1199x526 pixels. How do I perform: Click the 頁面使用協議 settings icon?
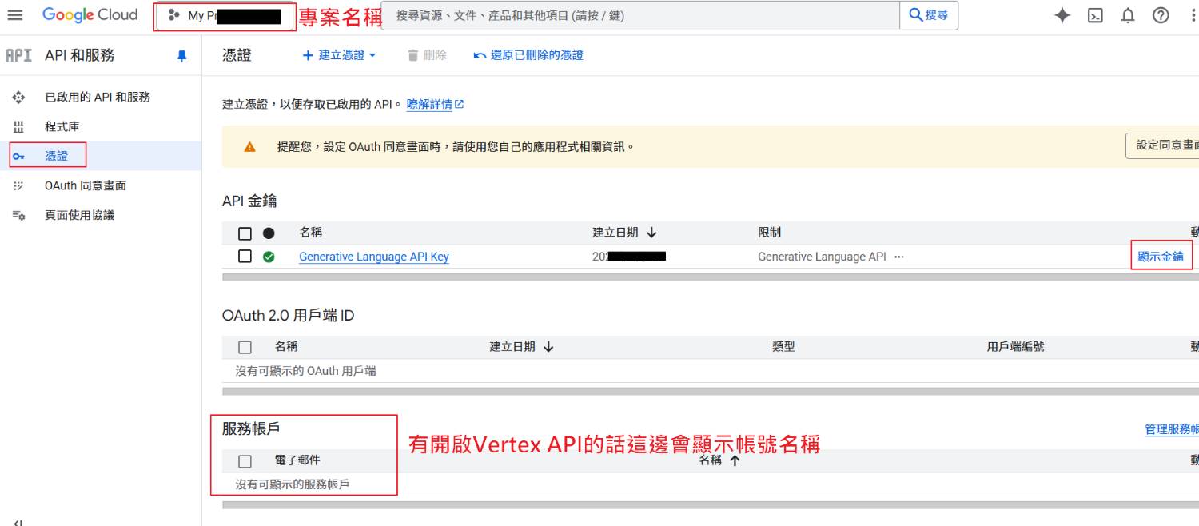18,215
